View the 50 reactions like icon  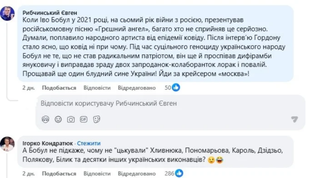pyautogui.click(x=176, y=88)
